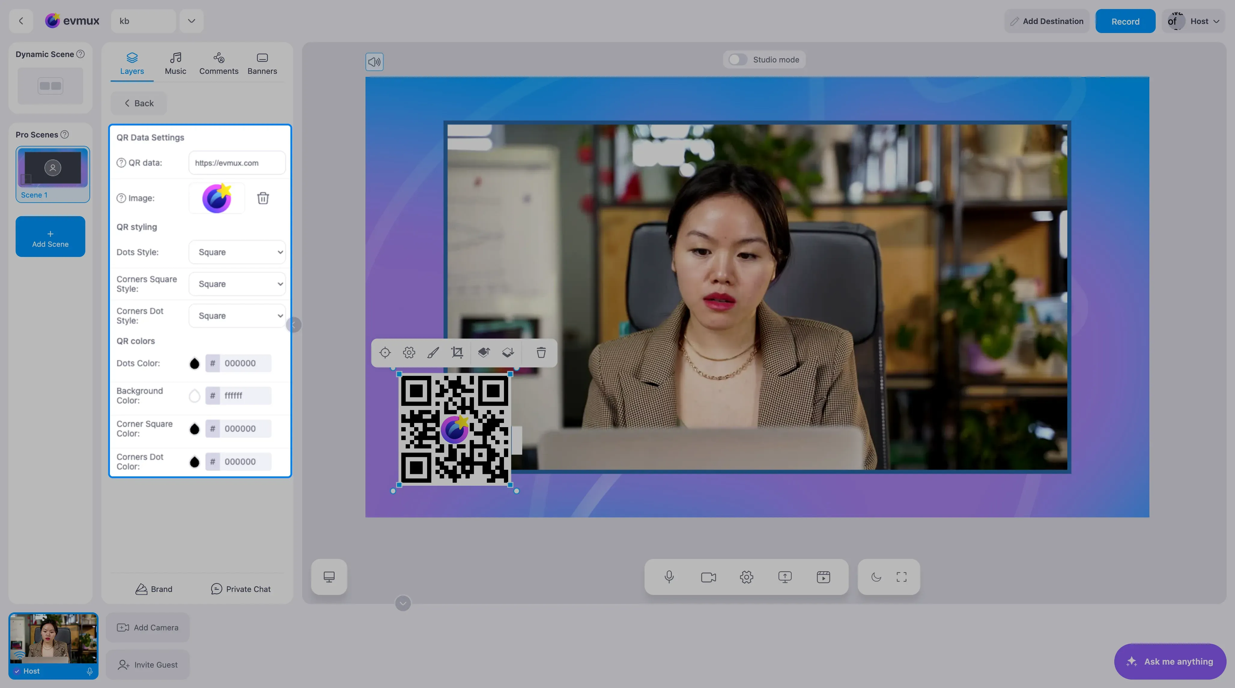This screenshot has height=688, width=1235.
Task: Open the Background Color swatch
Action: tap(194, 396)
